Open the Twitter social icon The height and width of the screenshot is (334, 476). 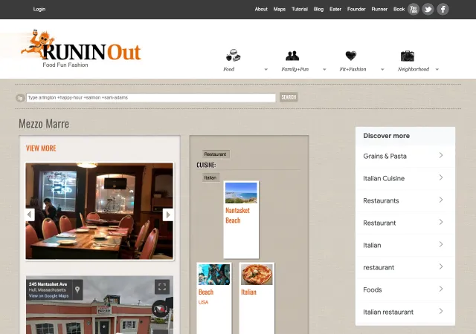pos(428,10)
